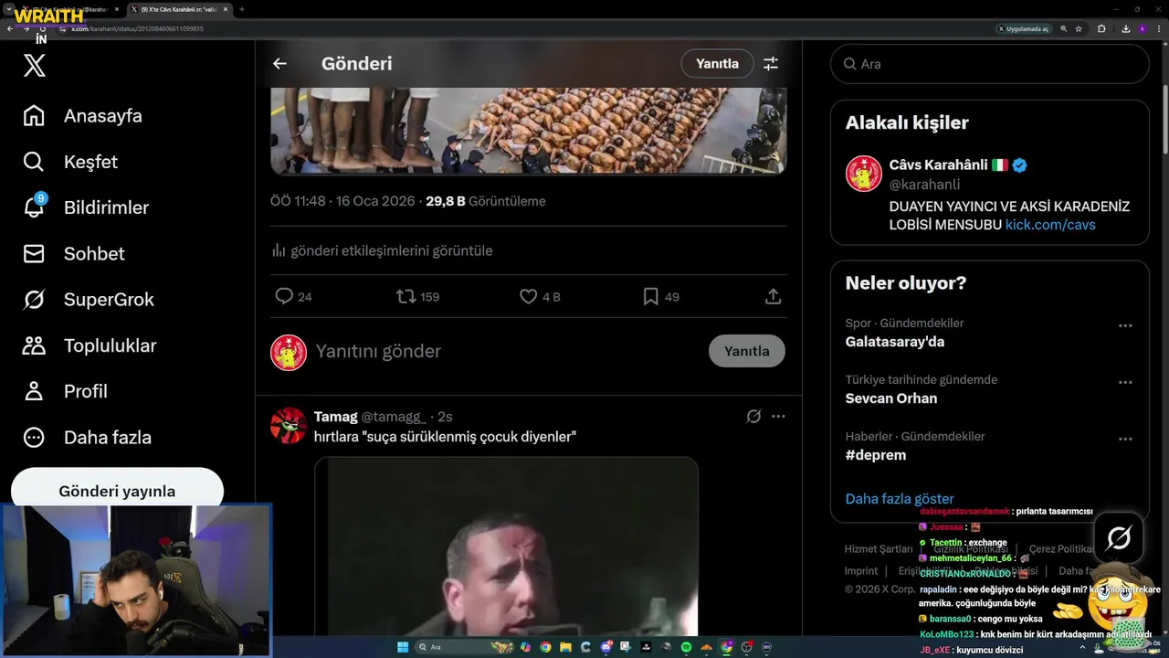Click your avatar beside reply field

[289, 352]
